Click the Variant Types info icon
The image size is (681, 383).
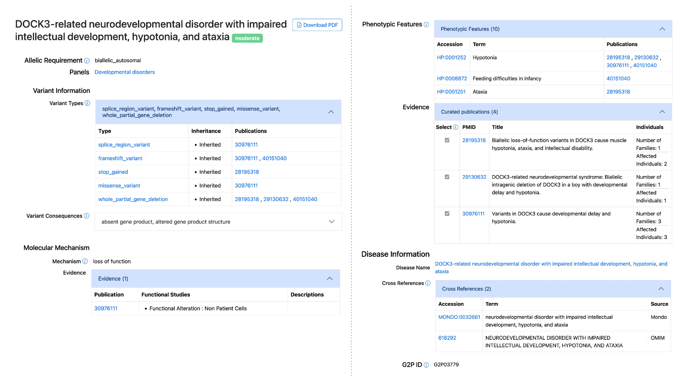pyautogui.click(x=88, y=103)
